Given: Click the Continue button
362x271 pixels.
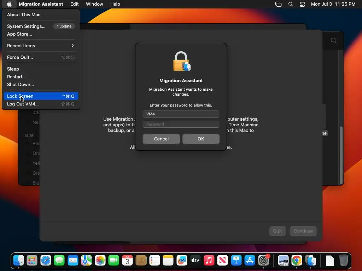Looking at the screenshot, I should pyautogui.click(x=303, y=231).
